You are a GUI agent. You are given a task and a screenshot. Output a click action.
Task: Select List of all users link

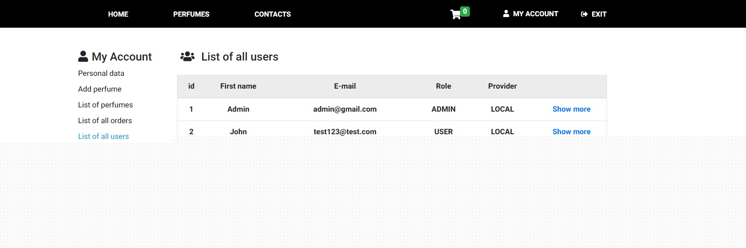click(x=103, y=136)
